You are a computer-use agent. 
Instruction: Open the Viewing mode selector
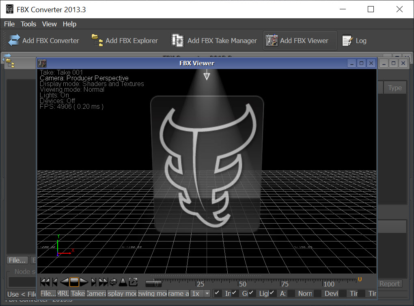click(x=152, y=293)
